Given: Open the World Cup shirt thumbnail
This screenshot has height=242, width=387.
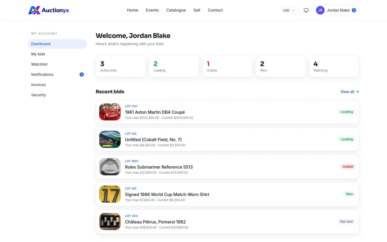Looking at the screenshot, I should tap(110, 194).
